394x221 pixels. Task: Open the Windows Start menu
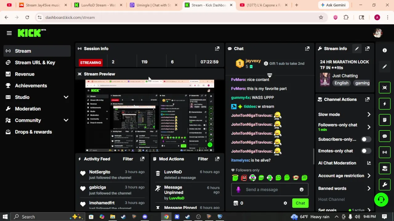[x=5, y=217]
